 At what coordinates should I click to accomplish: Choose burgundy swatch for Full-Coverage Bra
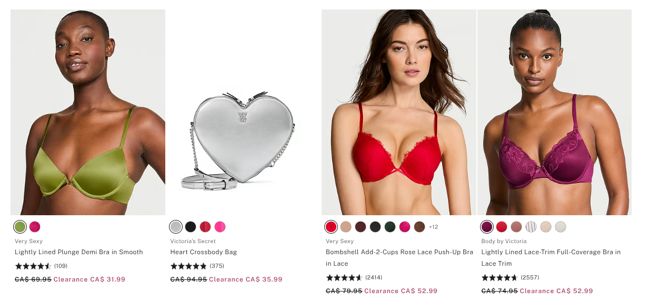pos(487,227)
